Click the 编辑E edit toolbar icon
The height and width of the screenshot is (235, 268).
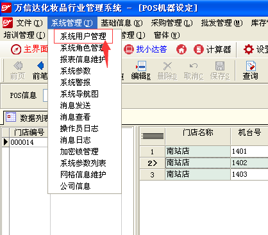click(141, 70)
